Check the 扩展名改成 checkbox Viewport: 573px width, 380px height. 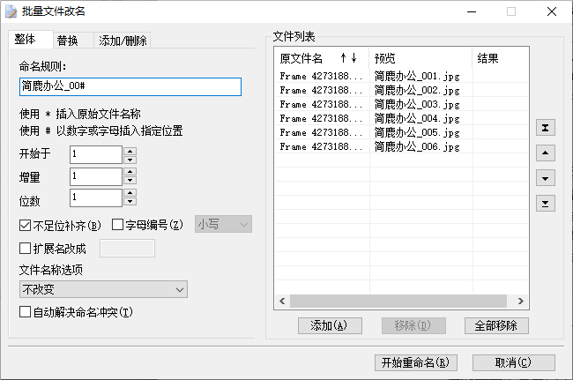click(x=25, y=249)
